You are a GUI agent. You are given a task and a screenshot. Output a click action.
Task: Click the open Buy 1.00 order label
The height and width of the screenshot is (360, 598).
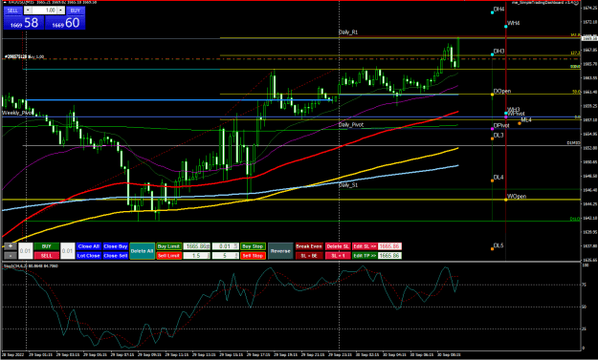[25, 56]
